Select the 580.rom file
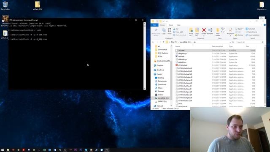Screen dimensions: 270x152 (215, 51)
